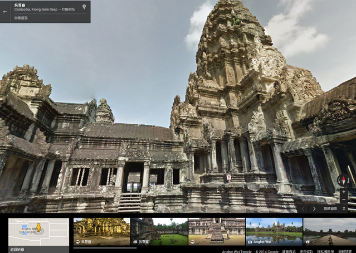The width and height of the screenshot is (356, 253).
Task: Click the map pin icon in the location card
Action: point(84,7)
